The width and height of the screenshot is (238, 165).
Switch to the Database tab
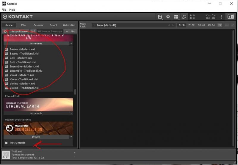pyautogui.click(x=38, y=25)
